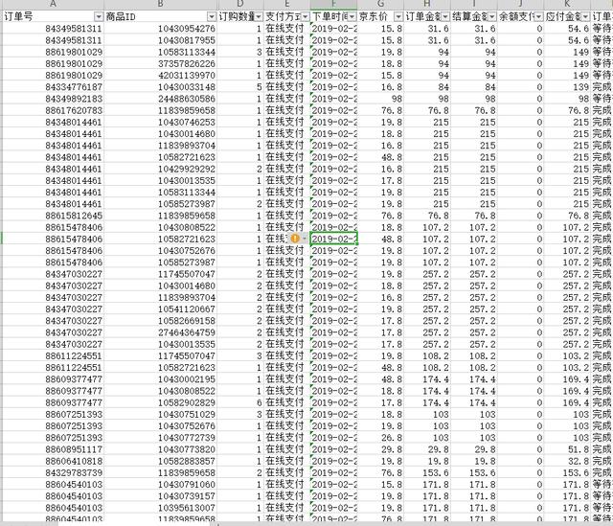Screen dimensions: 613x526
Task: Select order number cell 84334776187
Action: 54,87
